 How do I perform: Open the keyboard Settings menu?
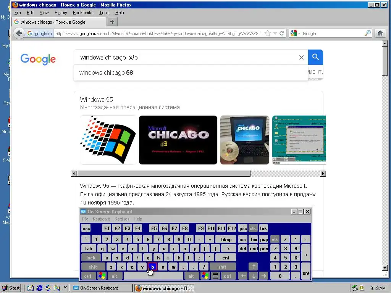point(122,219)
